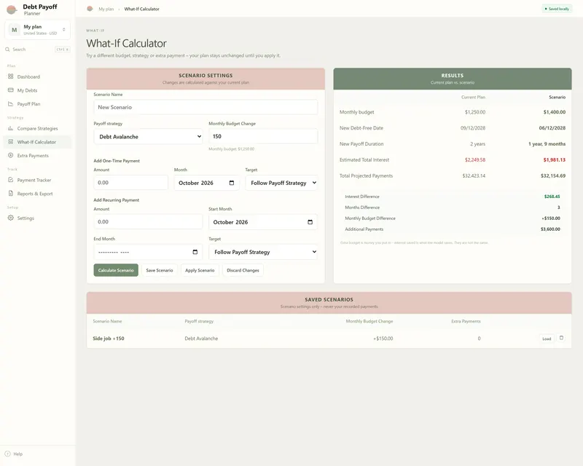Click the Payment Tracker checkbox icon

pyautogui.click(x=10, y=180)
